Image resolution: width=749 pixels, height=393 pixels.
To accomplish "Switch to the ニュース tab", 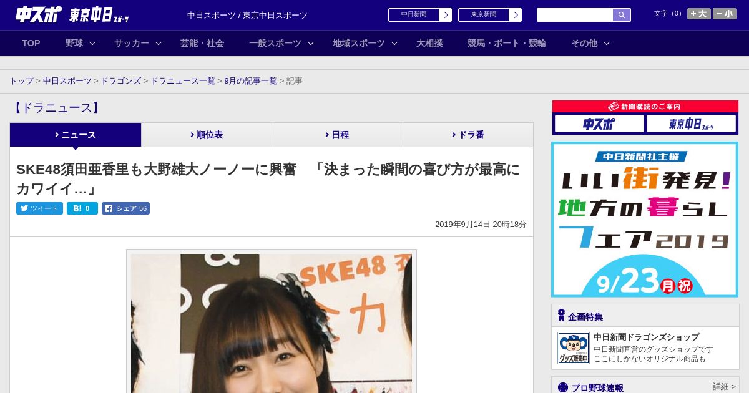I will click(76, 135).
